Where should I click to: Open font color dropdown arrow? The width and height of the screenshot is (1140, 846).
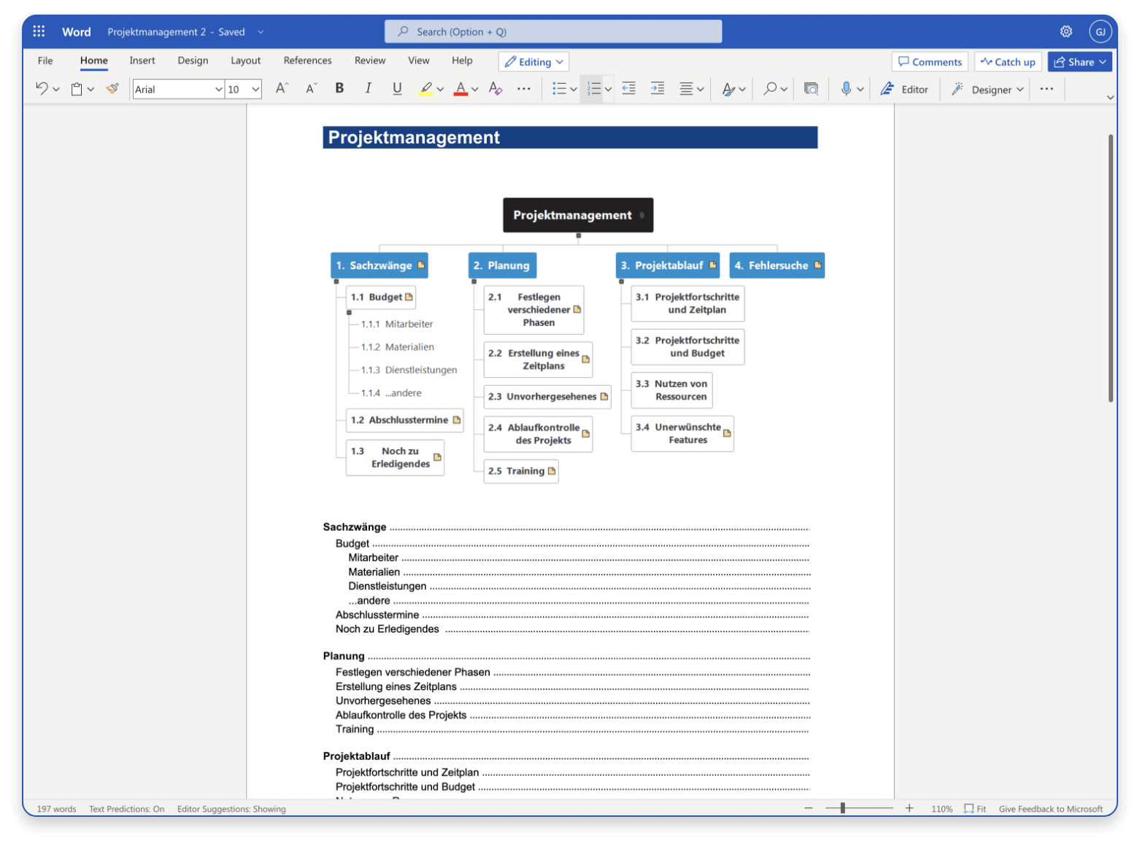coord(474,90)
